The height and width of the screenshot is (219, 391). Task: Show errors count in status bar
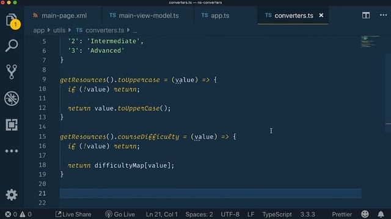11,214
